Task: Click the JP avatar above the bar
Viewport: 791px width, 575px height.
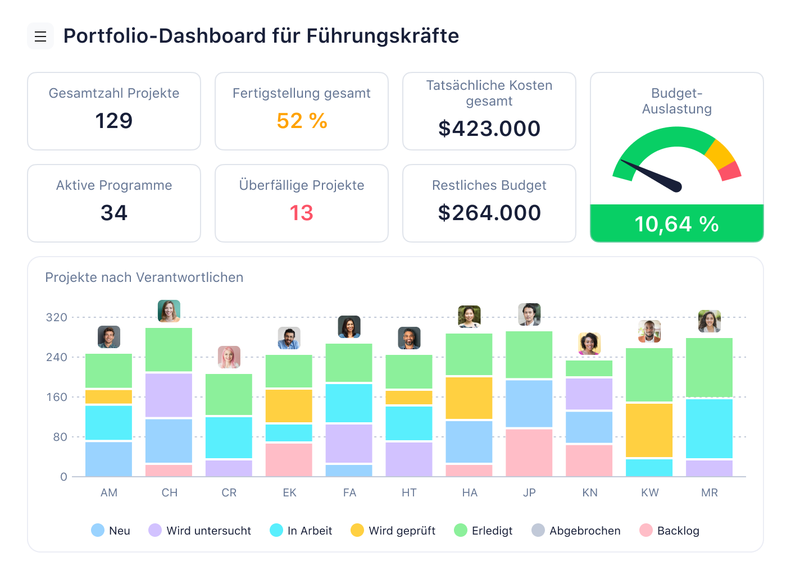Action: pos(529,314)
